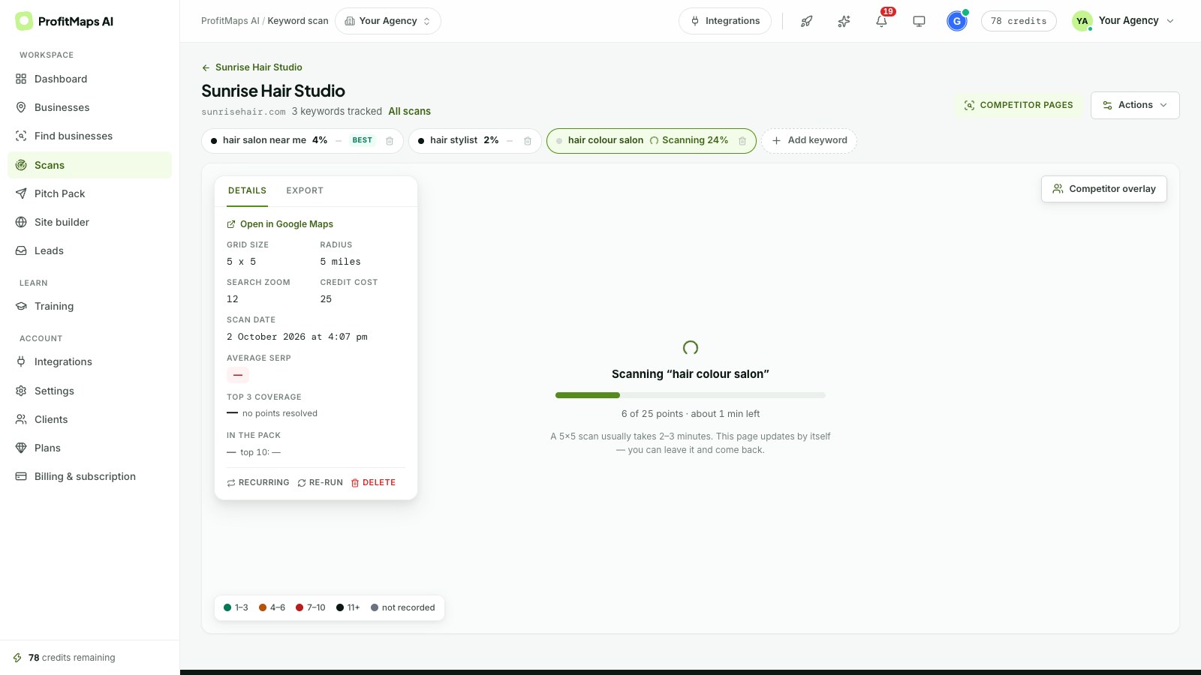Click the 78 credits pill in the header

(1019, 21)
